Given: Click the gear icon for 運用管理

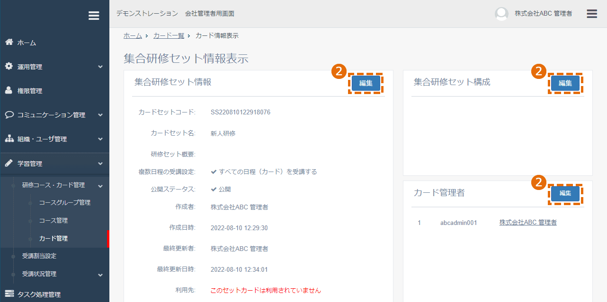Looking at the screenshot, I should pyautogui.click(x=9, y=66).
